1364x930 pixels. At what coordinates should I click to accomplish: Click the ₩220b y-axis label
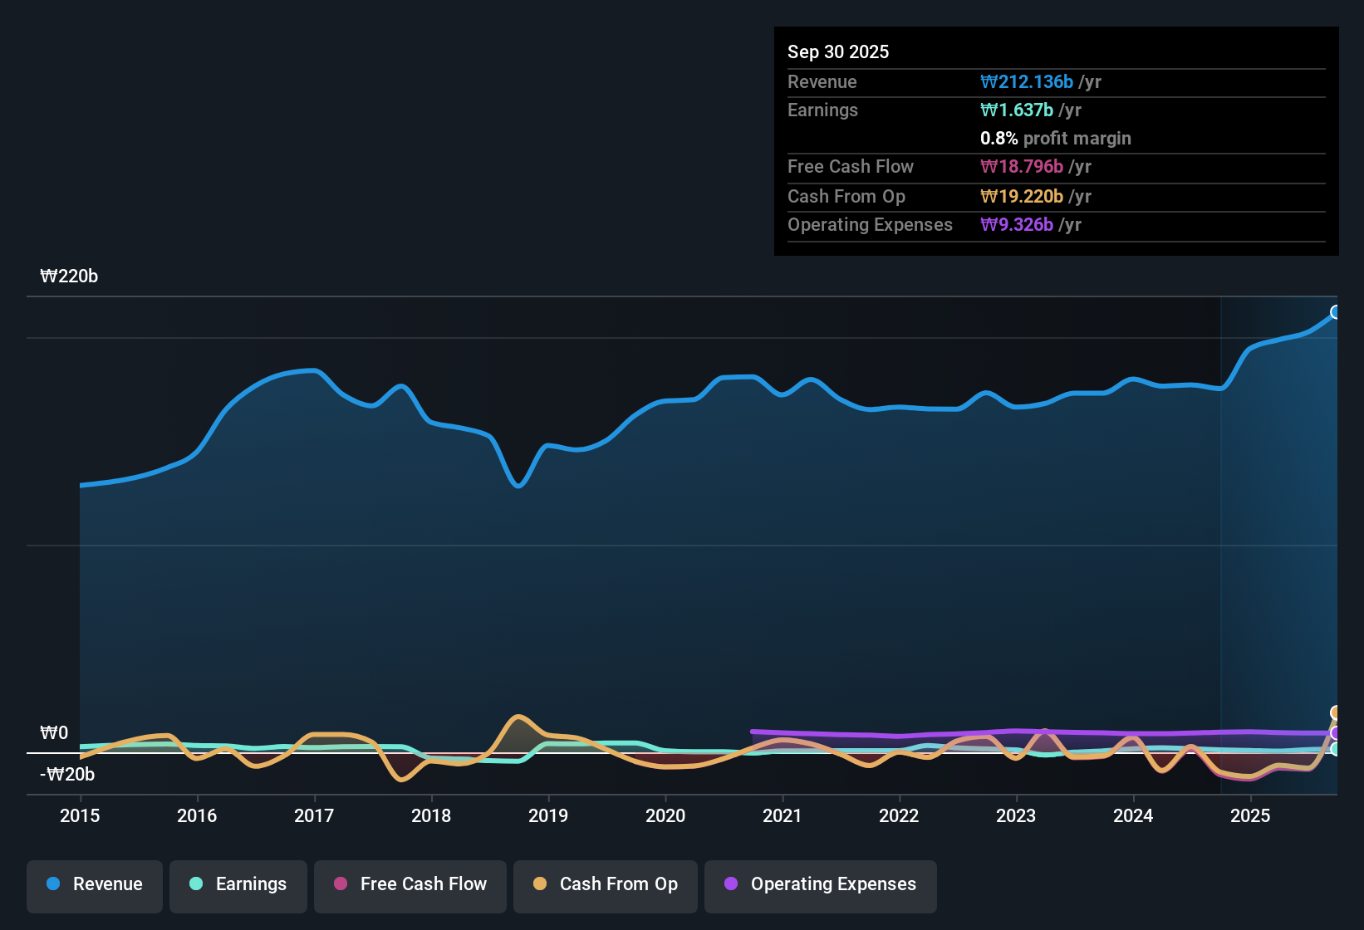point(70,276)
